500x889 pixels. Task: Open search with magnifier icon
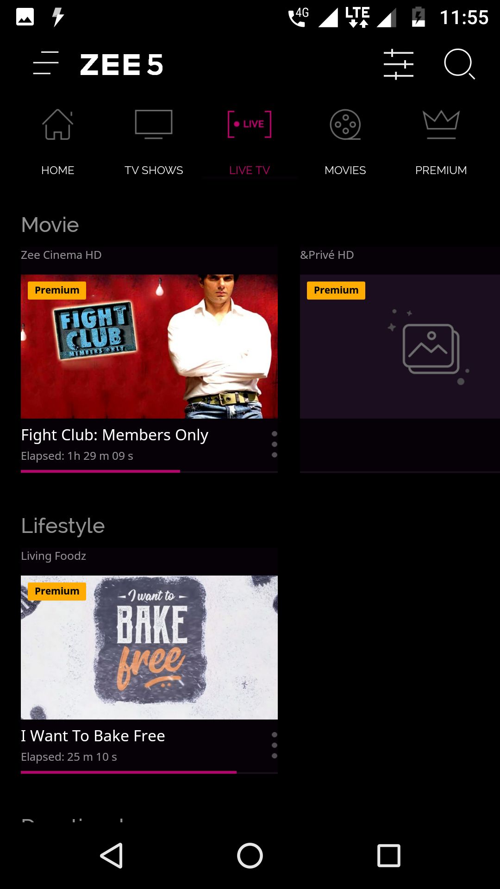coord(459,64)
